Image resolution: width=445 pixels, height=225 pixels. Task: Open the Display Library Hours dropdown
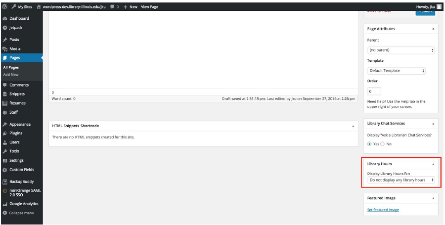click(x=401, y=180)
